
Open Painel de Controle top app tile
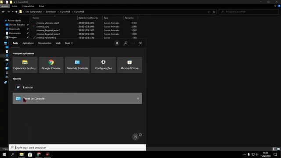(x=77, y=65)
